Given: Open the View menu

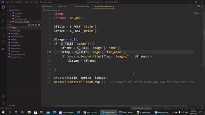Looking at the screenshot, I should click(26, 2).
